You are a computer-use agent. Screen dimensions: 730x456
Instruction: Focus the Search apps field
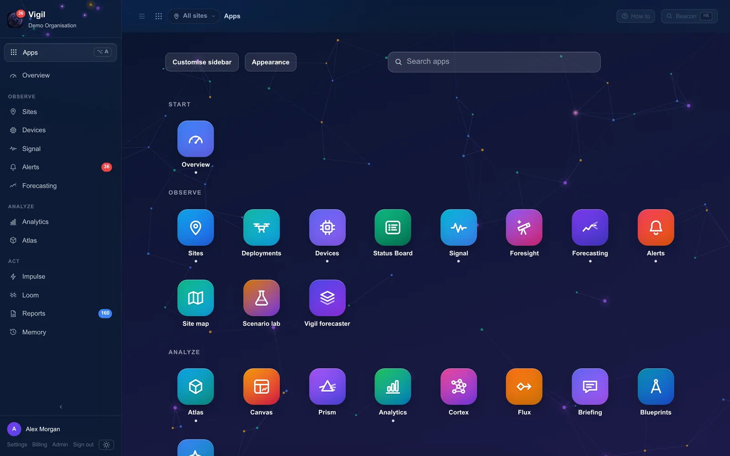click(x=494, y=62)
